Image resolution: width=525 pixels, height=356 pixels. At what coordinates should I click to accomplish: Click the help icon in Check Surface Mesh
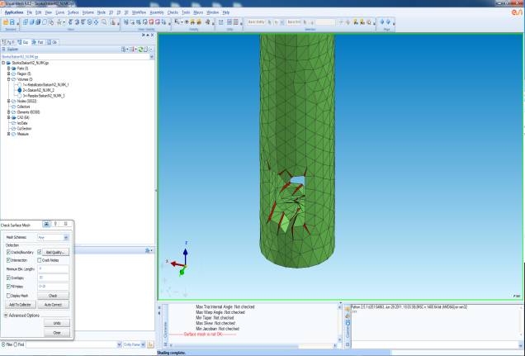[x=55, y=223]
